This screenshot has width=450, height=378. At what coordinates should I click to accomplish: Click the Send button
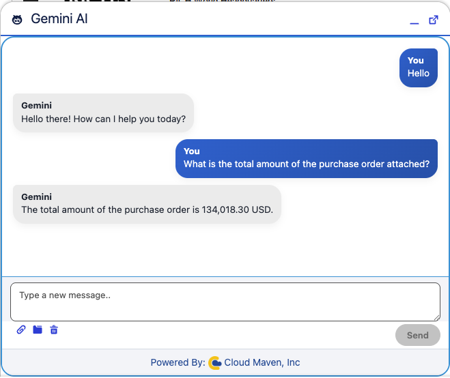[418, 335]
